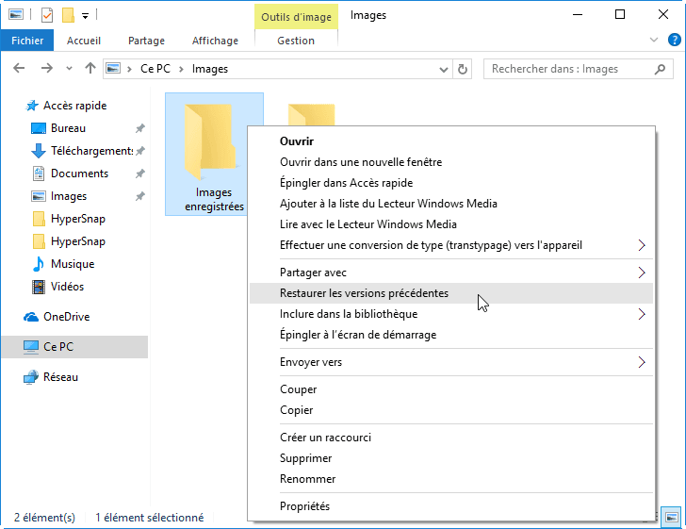The height and width of the screenshot is (529, 686).
Task: Click the search field Rechercher dans Images
Action: coord(570,69)
